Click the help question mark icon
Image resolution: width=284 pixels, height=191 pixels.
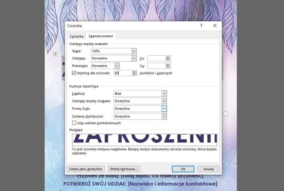point(201,26)
